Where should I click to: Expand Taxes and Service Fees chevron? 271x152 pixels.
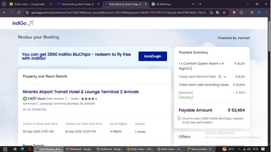click(x=225, y=77)
